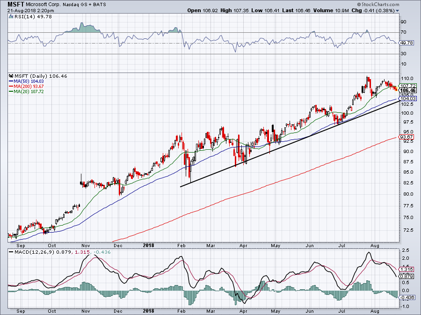421x315 pixels.
Task: Click the red line swatch of MA(200) legend
Action: (11, 86)
